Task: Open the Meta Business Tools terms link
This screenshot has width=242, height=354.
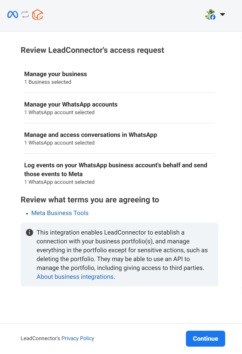Action: (60, 213)
